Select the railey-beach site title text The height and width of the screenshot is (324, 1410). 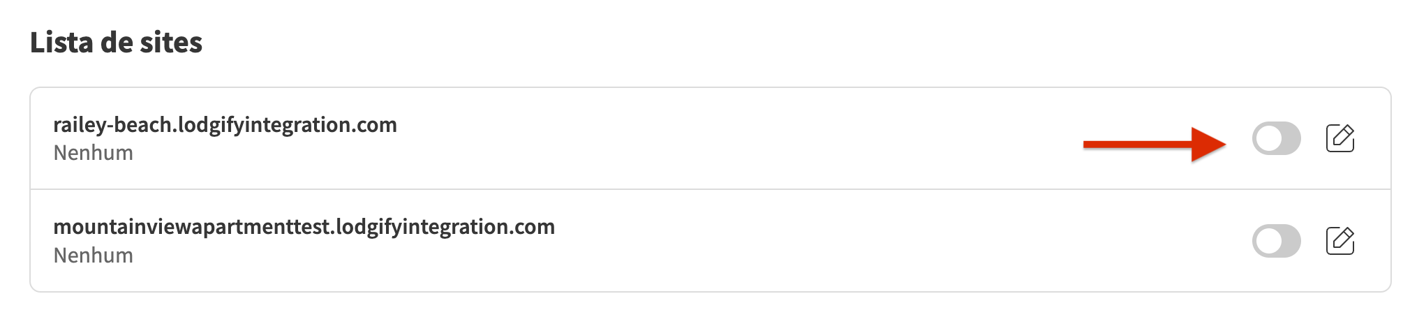[x=225, y=125]
